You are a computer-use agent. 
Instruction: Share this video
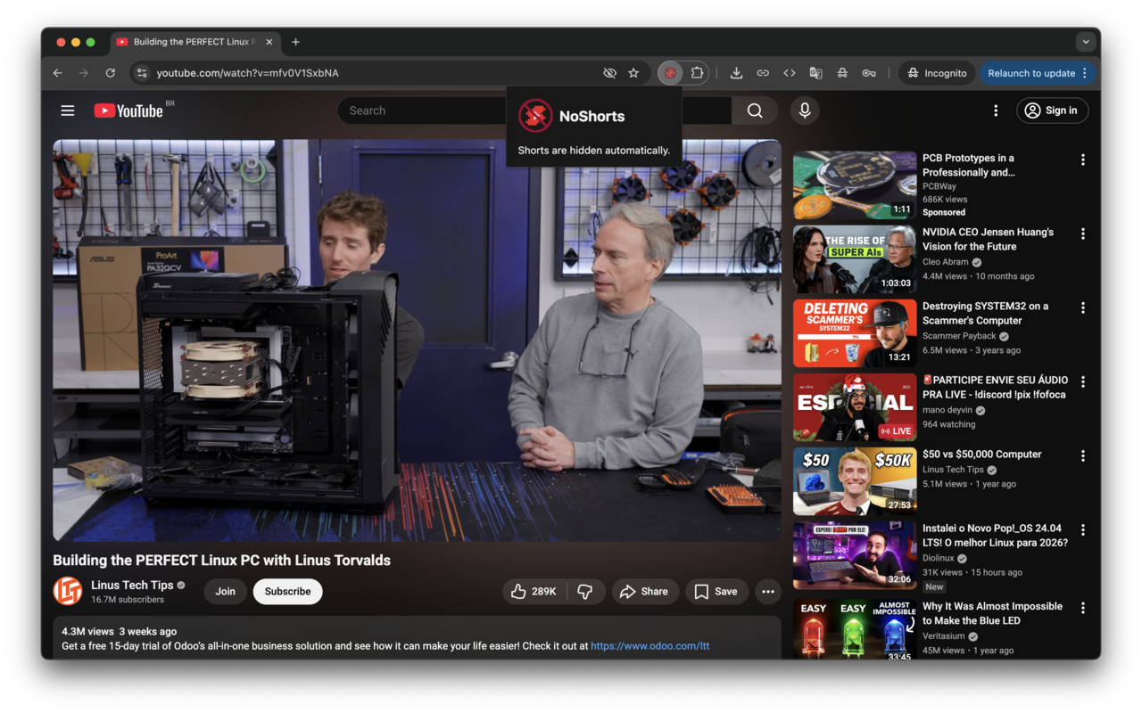click(x=645, y=592)
